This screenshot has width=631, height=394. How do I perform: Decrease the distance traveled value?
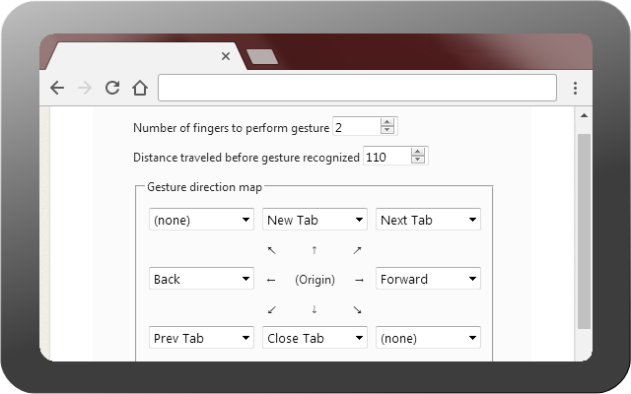418,160
